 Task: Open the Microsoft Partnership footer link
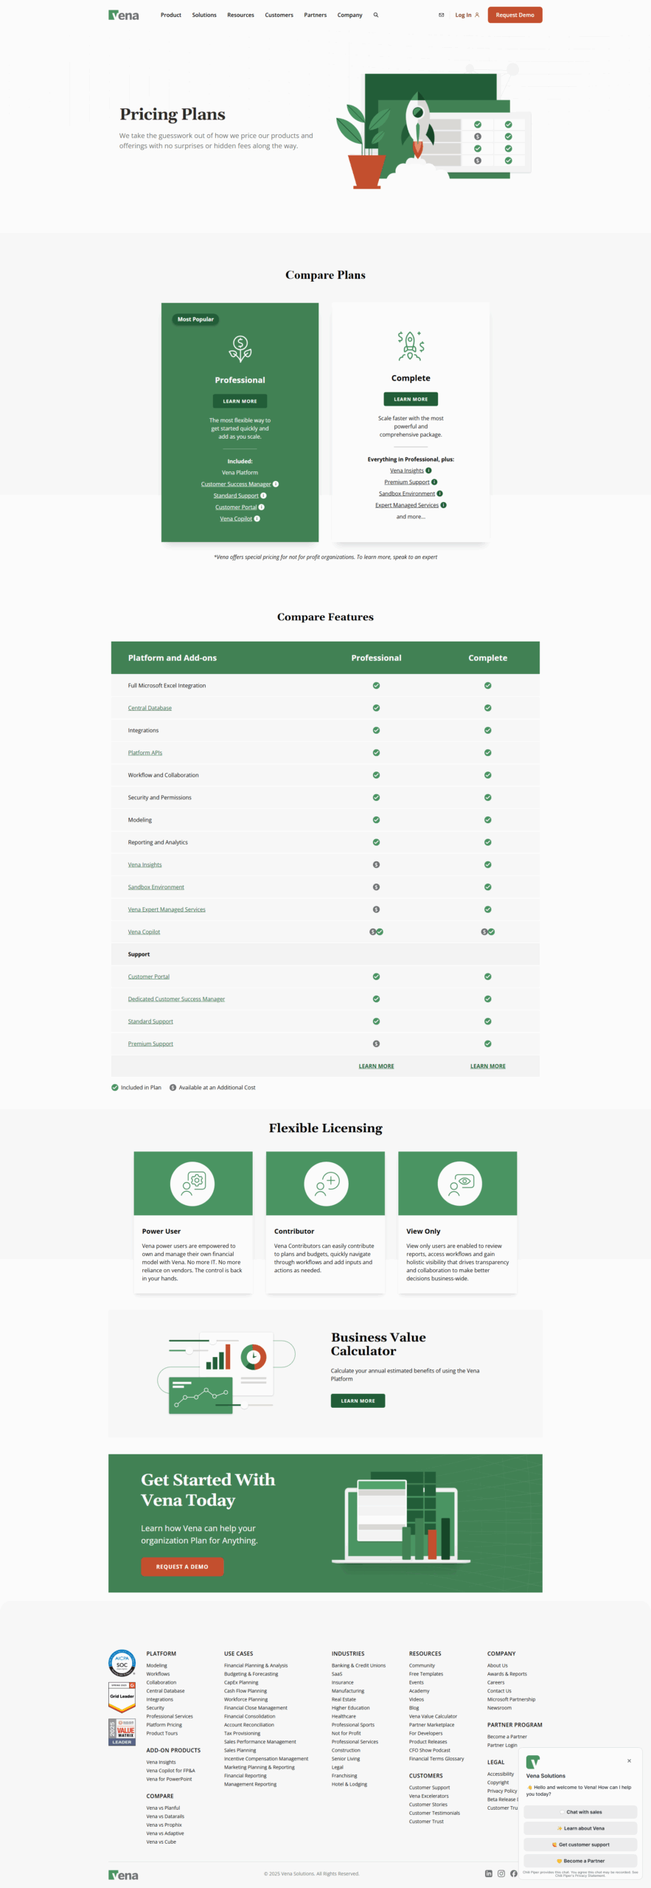(x=511, y=1699)
